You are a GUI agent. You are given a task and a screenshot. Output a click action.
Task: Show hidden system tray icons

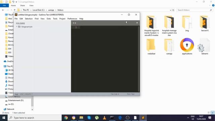click(x=188, y=118)
